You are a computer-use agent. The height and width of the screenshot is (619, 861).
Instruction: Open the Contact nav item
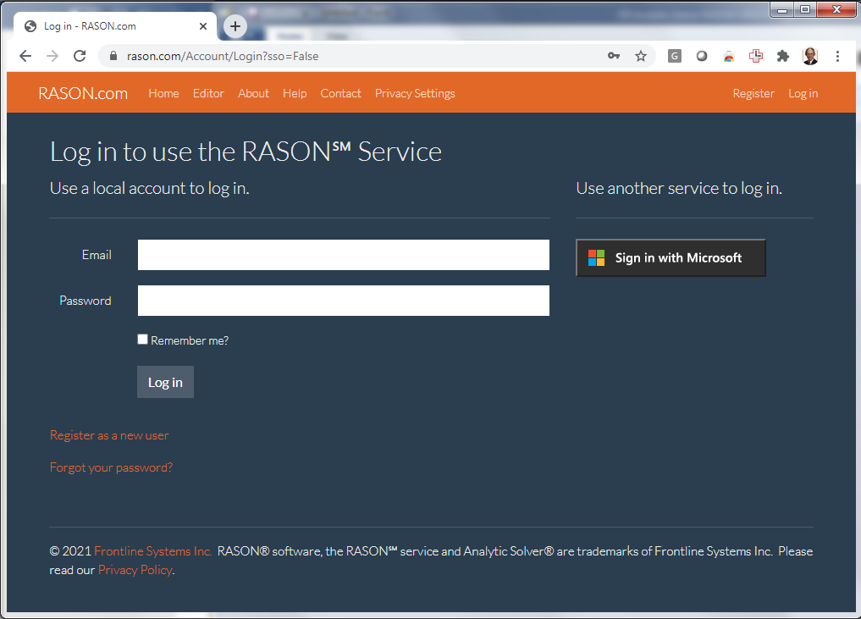pyautogui.click(x=341, y=93)
